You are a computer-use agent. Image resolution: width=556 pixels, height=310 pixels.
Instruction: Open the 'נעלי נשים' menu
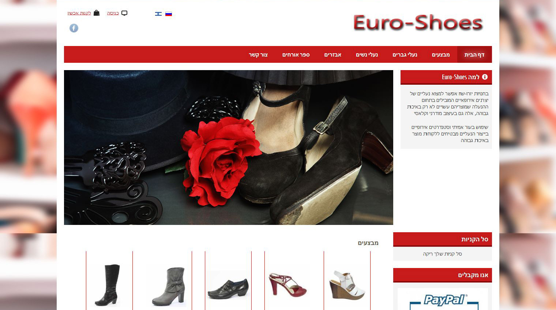coord(367,54)
